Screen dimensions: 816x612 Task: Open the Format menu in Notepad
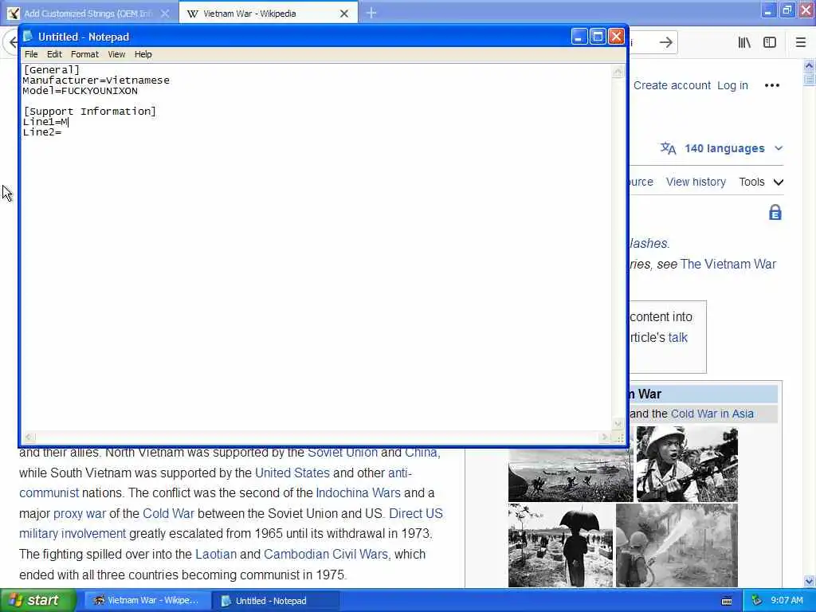pos(84,54)
